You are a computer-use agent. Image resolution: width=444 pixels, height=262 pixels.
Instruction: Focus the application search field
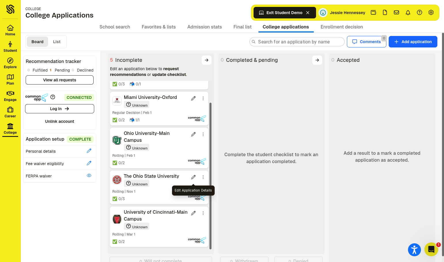click(x=297, y=42)
